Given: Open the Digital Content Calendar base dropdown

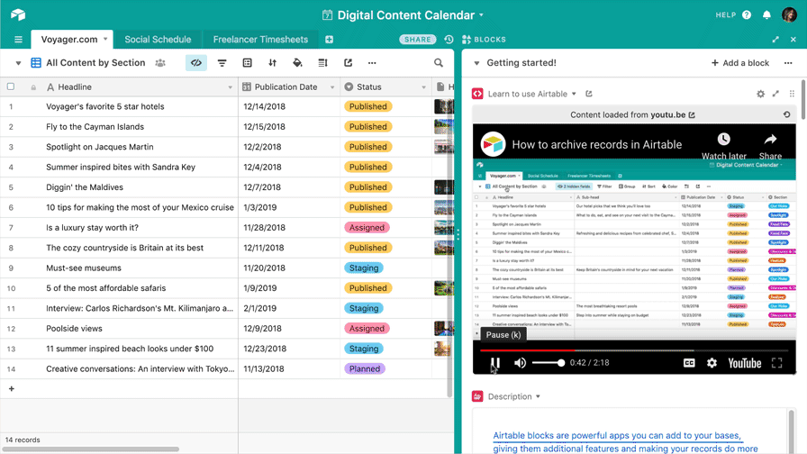Looking at the screenshot, I should coord(481,15).
